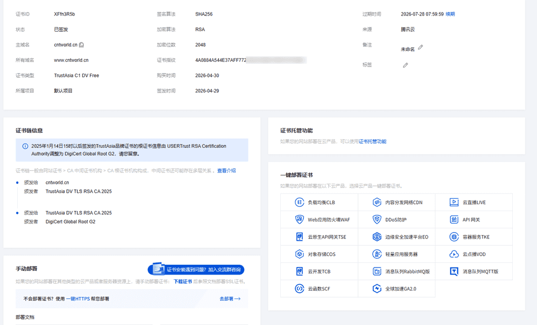
Task: Open the 查看介绍 link
Action: [x=226, y=170]
